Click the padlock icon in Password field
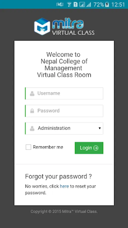 coord(32,111)
